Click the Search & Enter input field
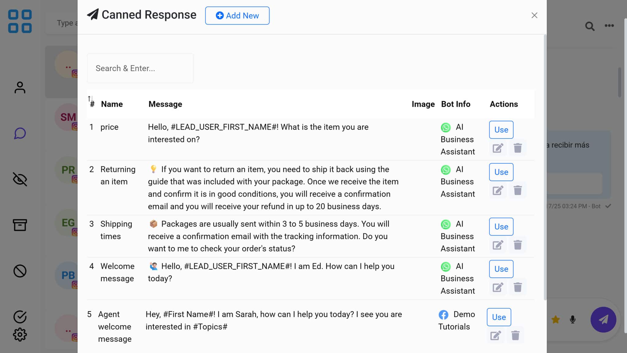This screenshot has height=353, width=627. 140,68
